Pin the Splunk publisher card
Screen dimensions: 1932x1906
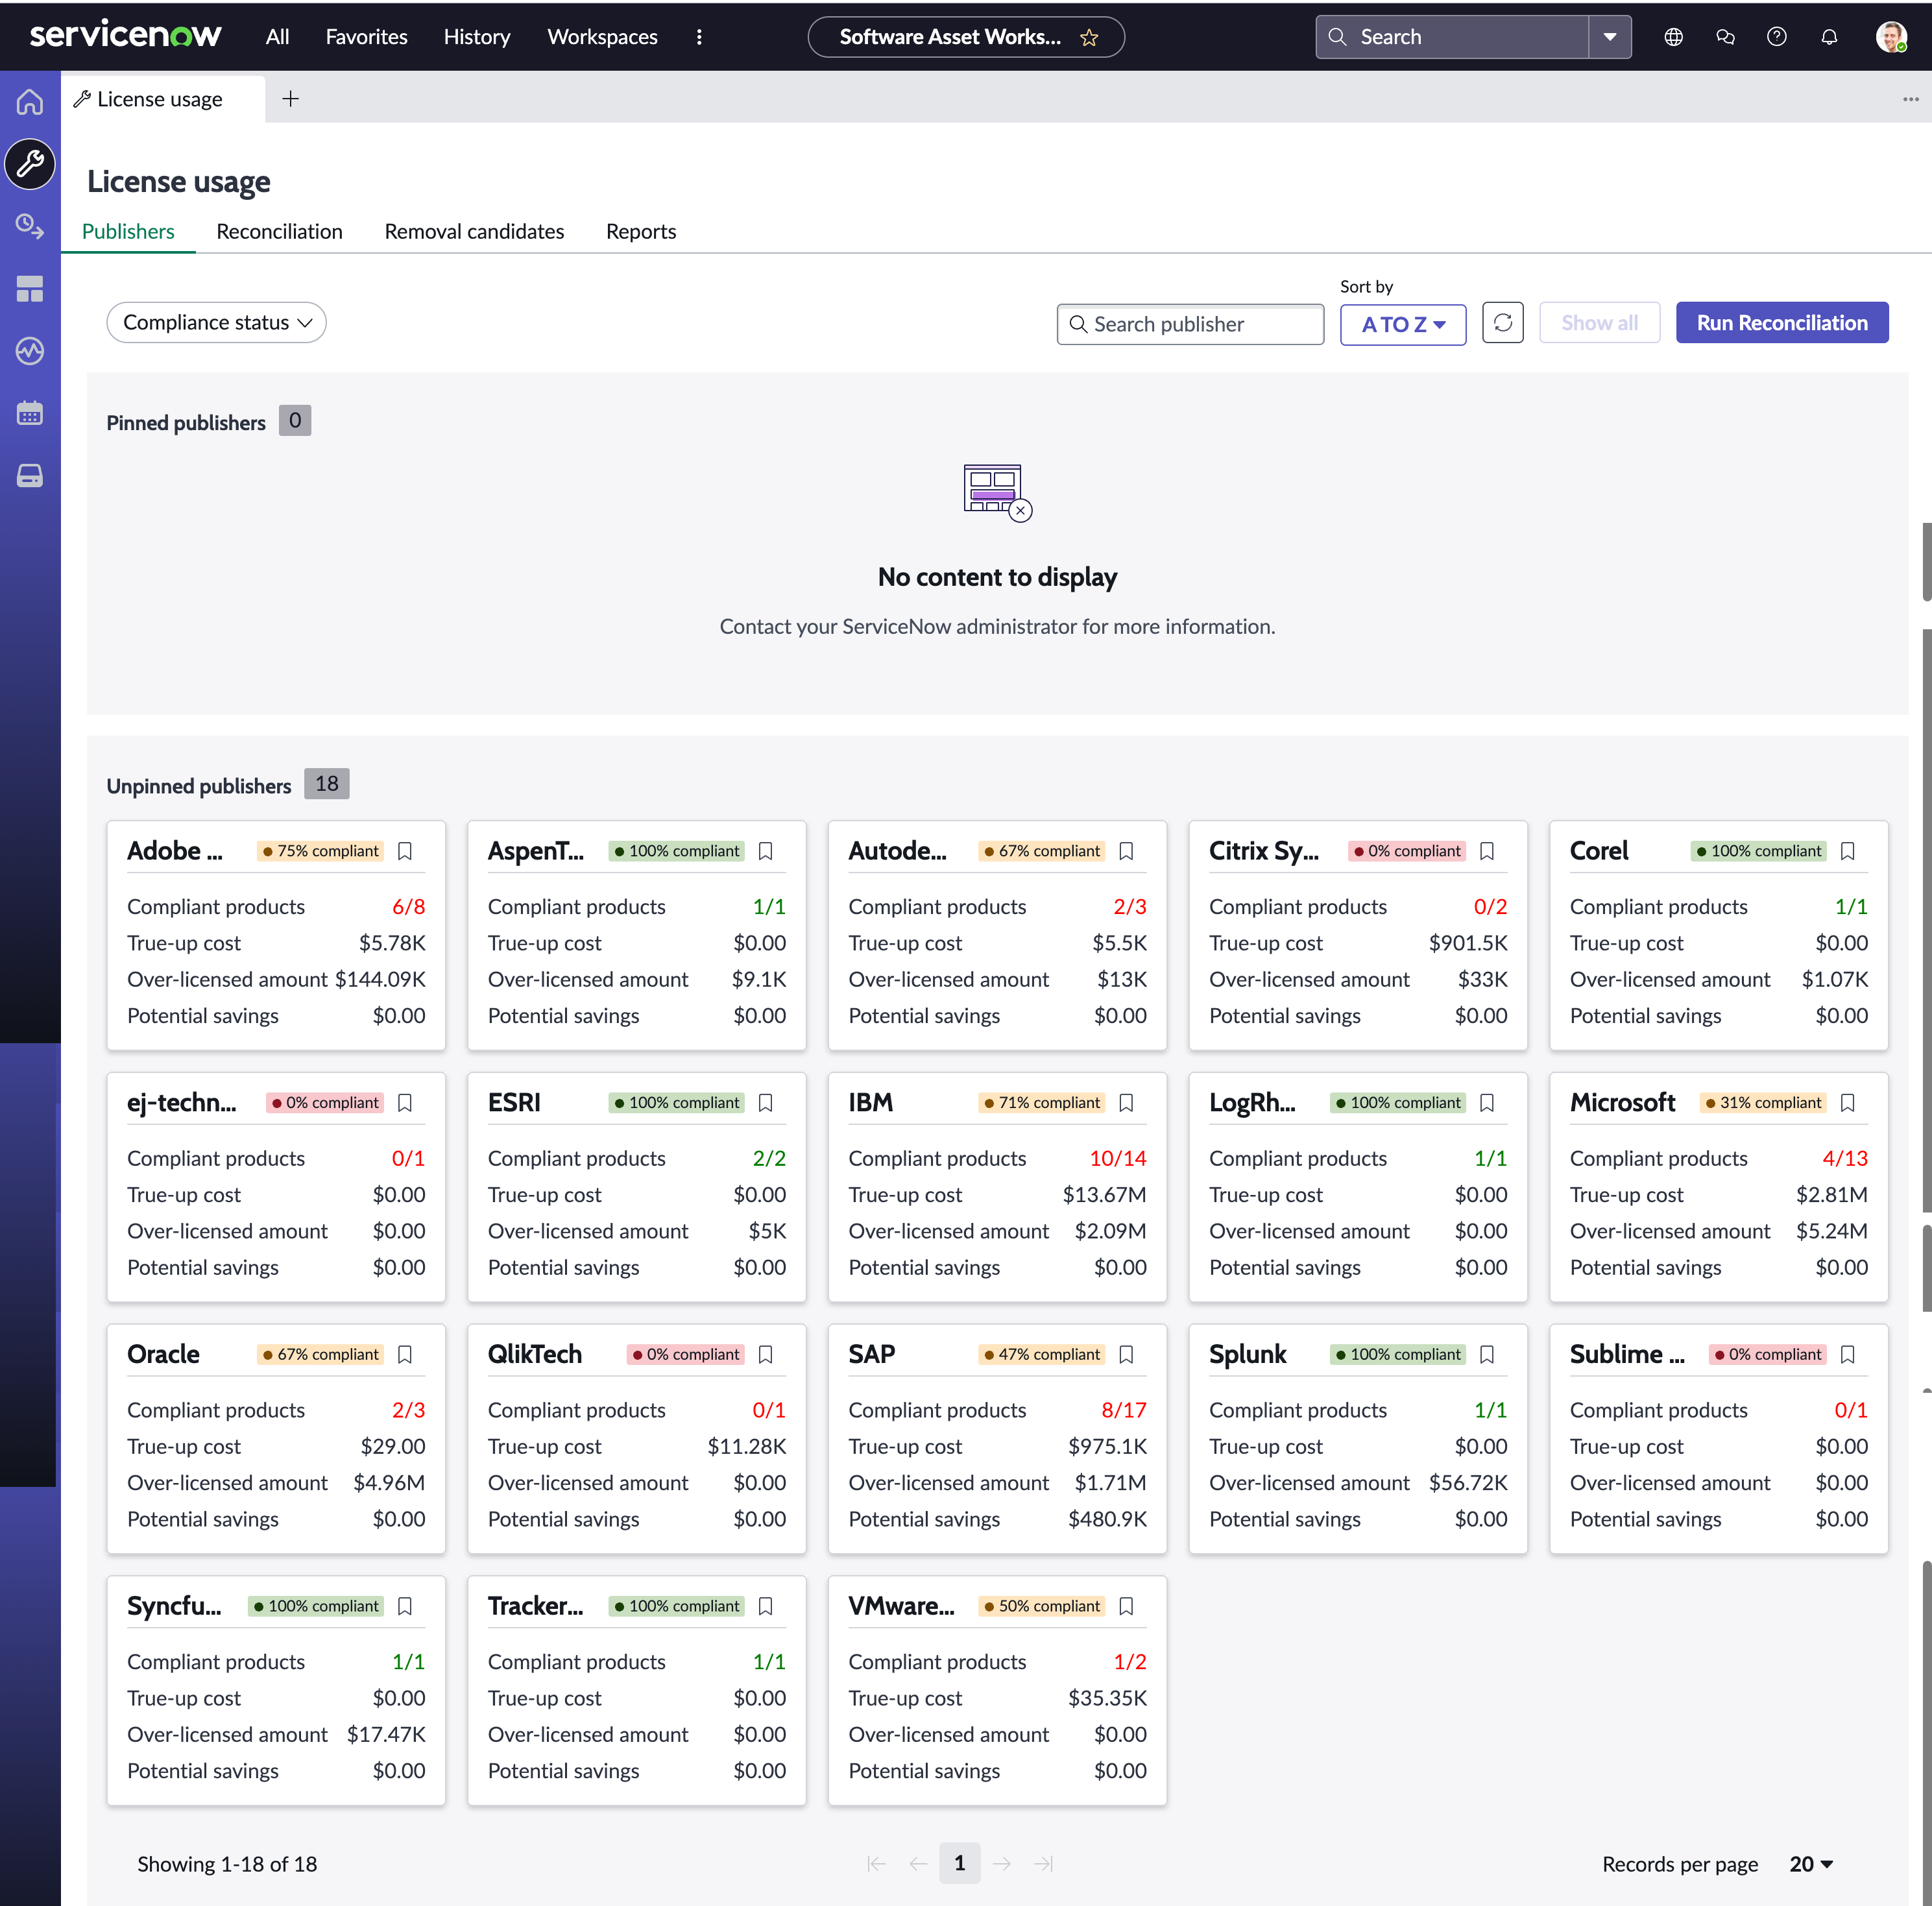[x=1487, y=1354]
